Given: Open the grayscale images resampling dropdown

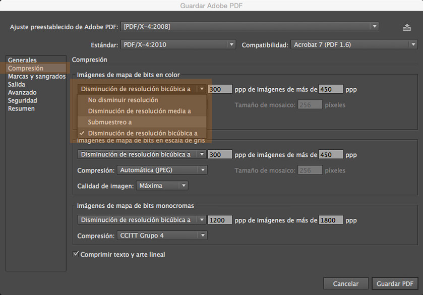Looking at the screenshot, I should (x=142, y=154).
